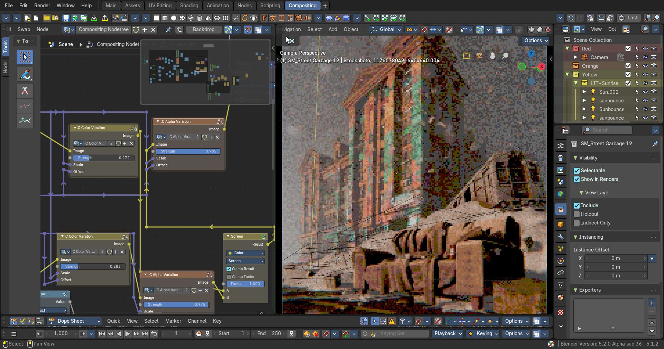Open the Object properties tab icon

(x=561, y=224)
